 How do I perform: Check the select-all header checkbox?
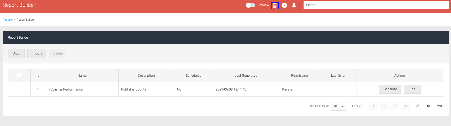(x=19, y=75)
